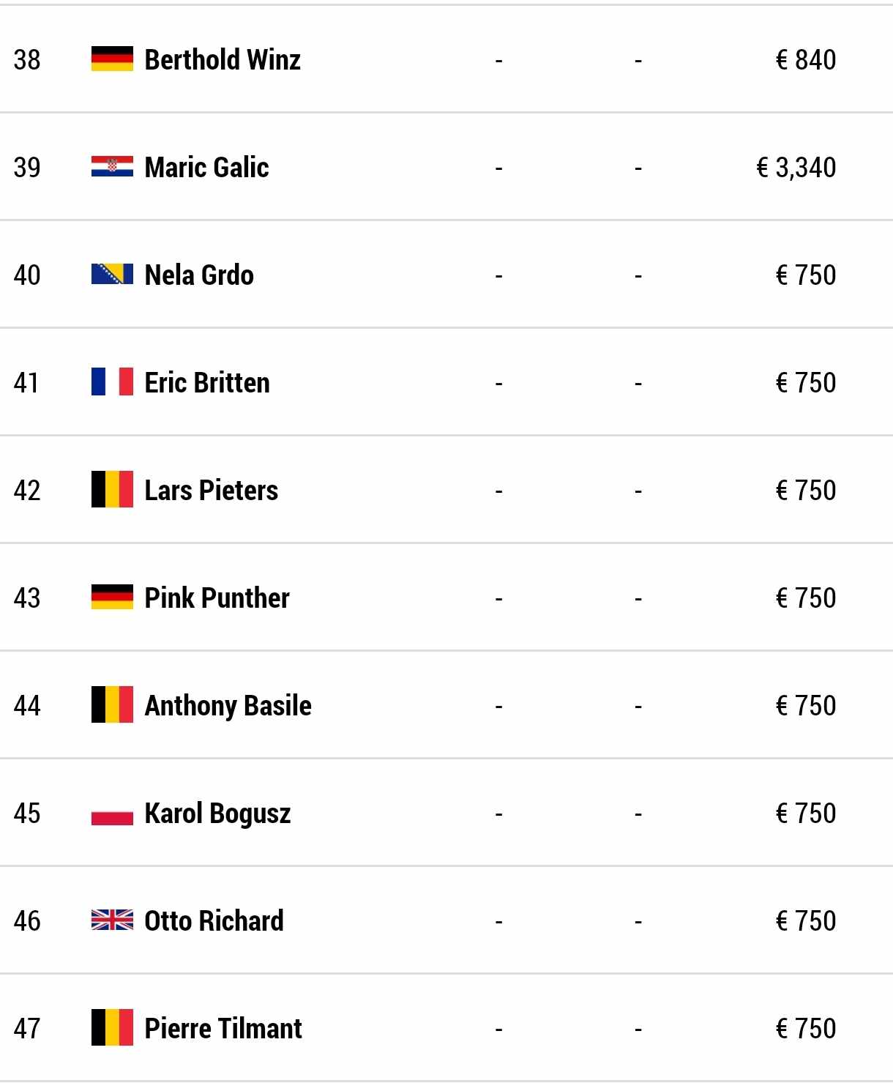Click the French flag beside Eric Britten

[x=112, y=382]
